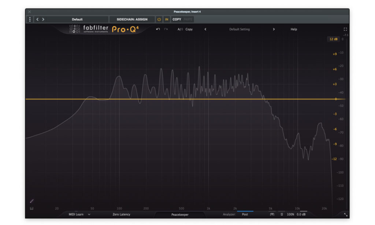The height and width of the screenshot is (225, 375).
Task: Expand the MIDI Learn dropdown arrow
Action: click(89, 214)
